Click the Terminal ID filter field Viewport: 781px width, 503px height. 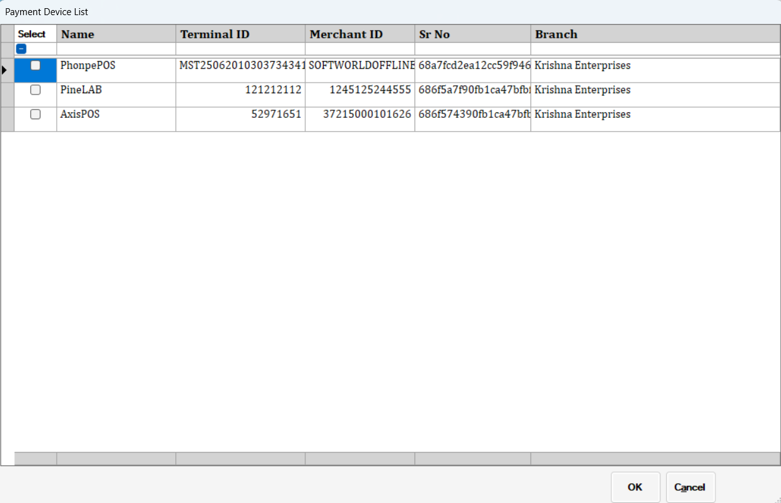coord(240,49)
